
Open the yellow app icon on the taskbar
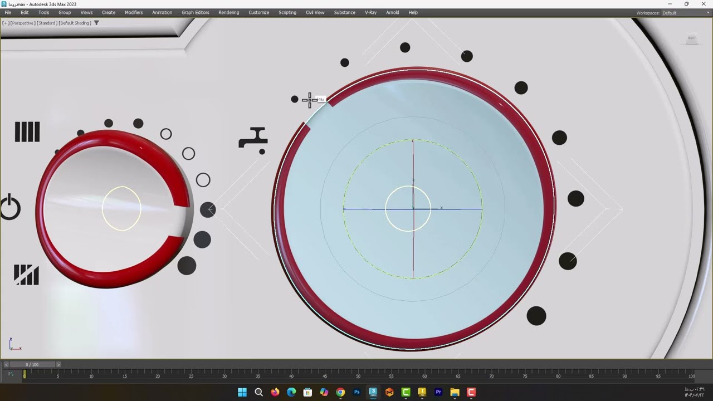click(422, 392)
